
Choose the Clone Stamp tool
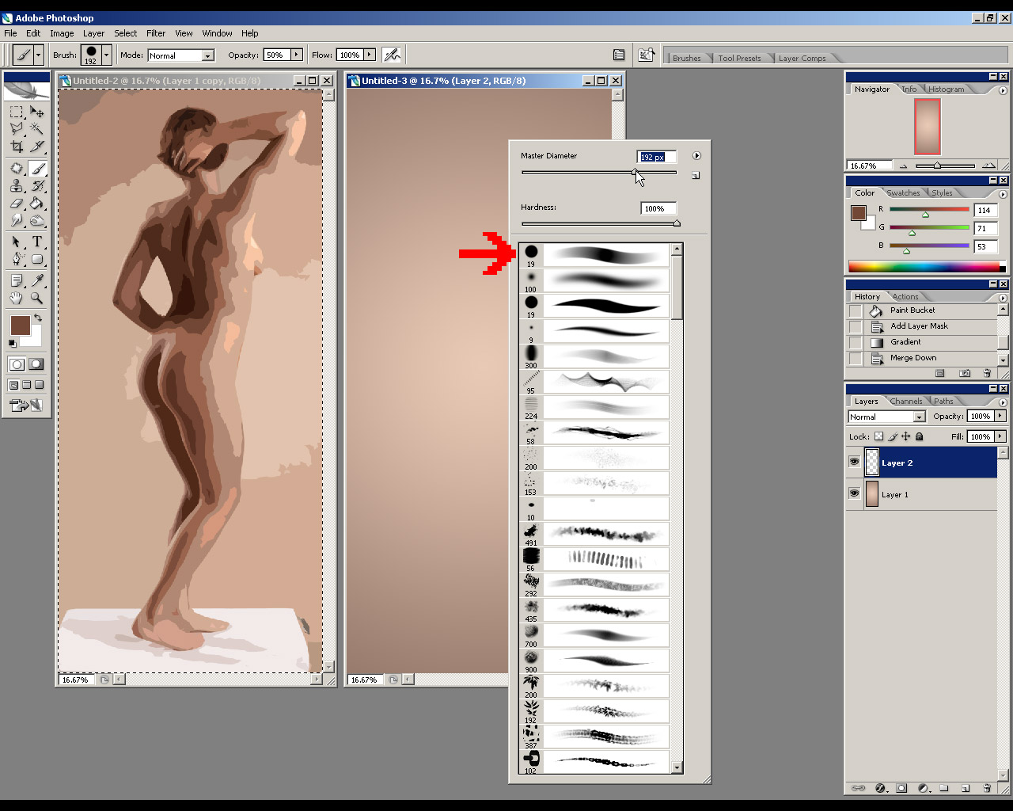(17, 186)
